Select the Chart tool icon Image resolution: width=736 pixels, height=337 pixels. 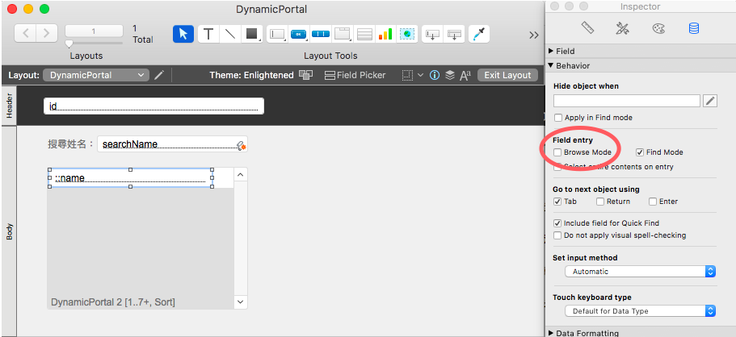(385, 34)
